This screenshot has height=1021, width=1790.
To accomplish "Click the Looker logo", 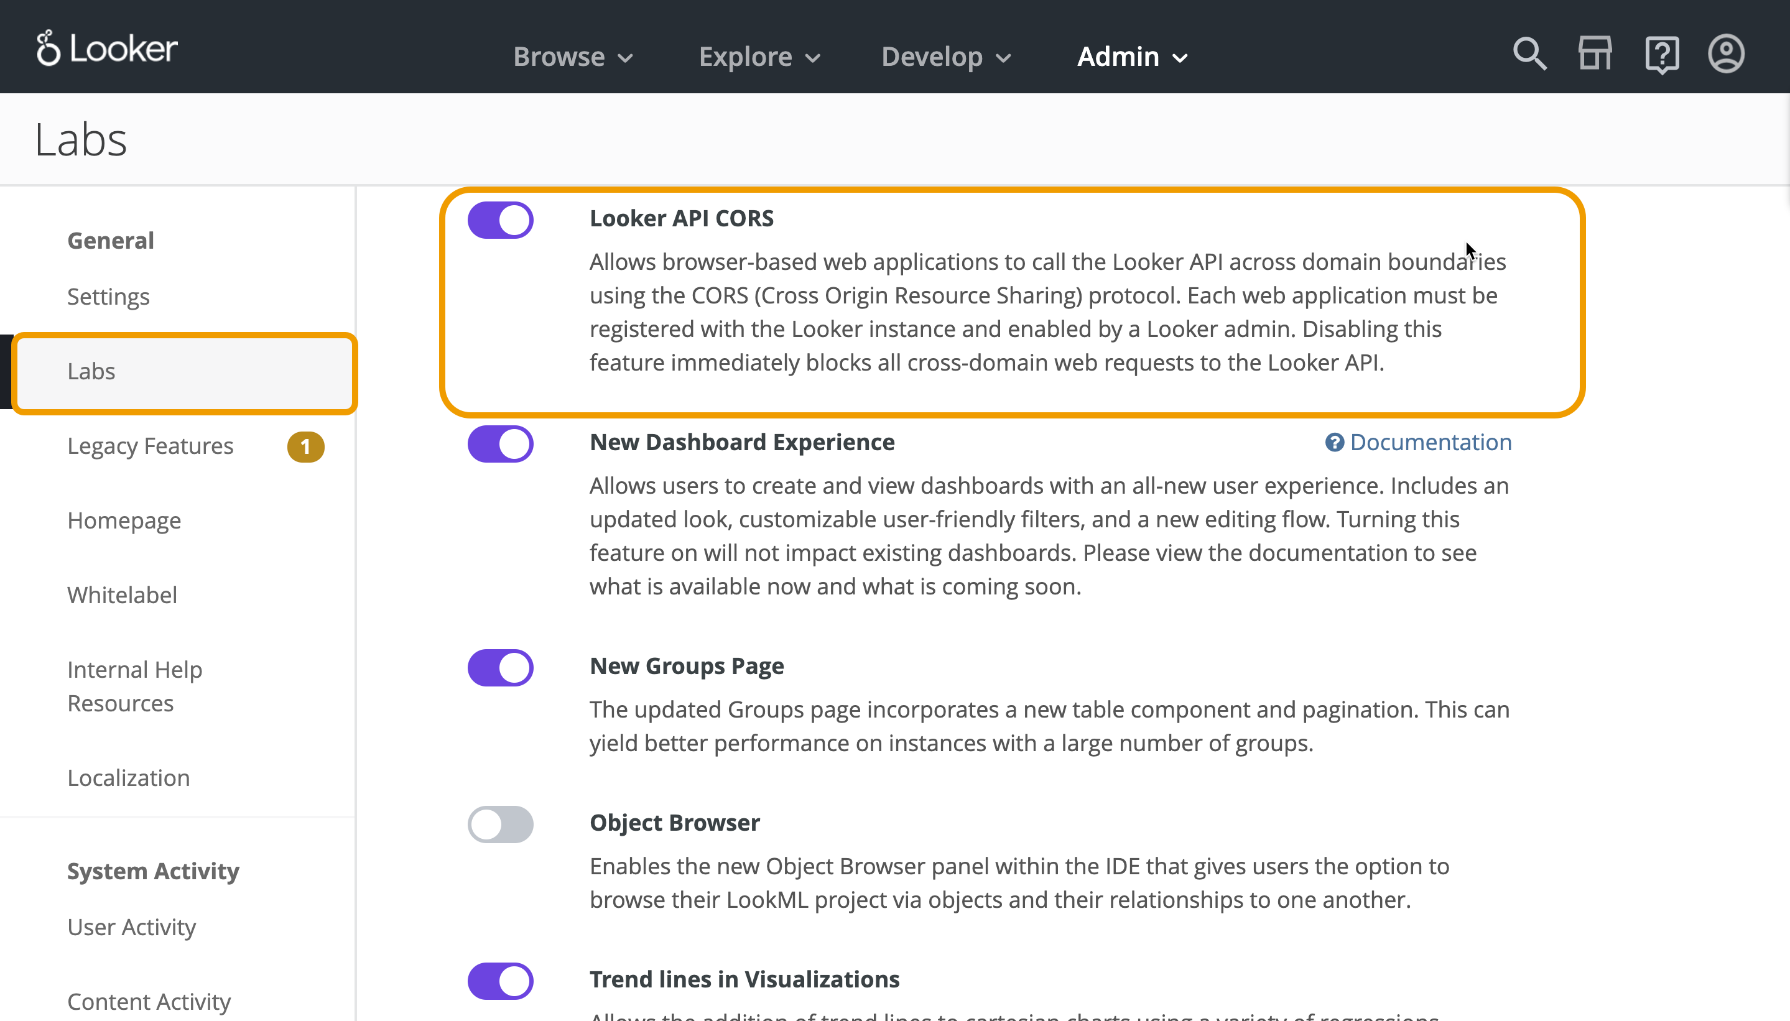I will [106, 49].
